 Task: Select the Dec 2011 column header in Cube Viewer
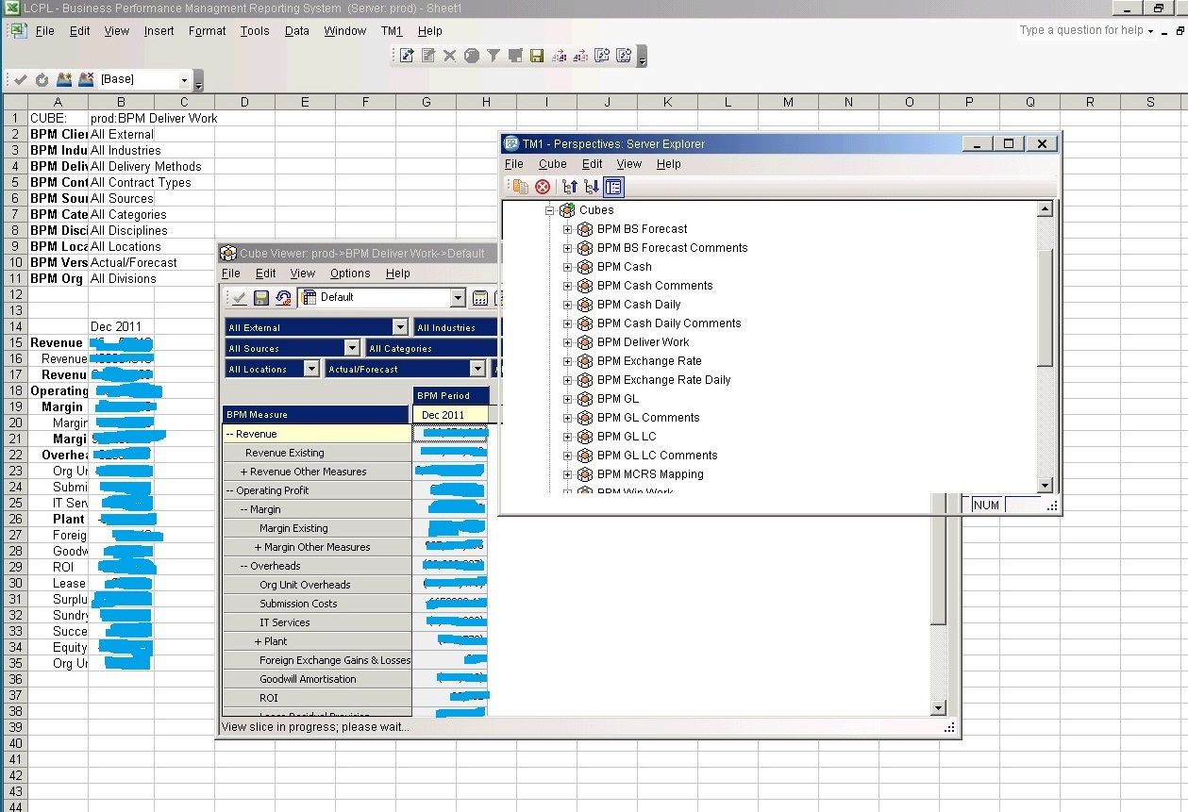pyautogui.click(x=452, y=415)
